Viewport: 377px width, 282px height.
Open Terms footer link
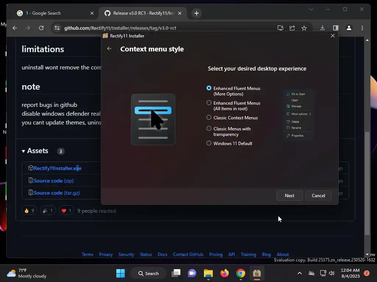[x=87, y=254]
